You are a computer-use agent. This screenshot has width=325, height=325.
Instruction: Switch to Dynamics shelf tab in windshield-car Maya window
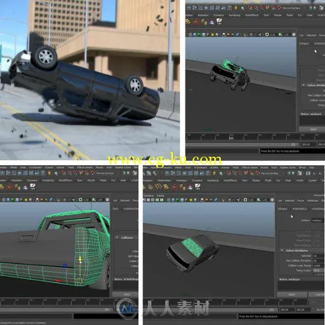click(197, 180)
